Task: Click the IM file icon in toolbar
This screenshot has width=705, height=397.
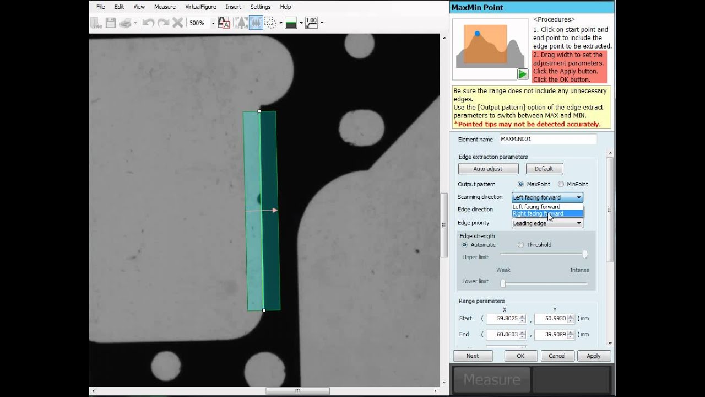Action: pos(96,23)
